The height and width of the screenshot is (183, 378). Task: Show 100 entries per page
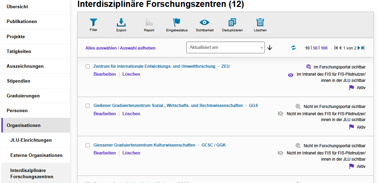tap(324, 48)
